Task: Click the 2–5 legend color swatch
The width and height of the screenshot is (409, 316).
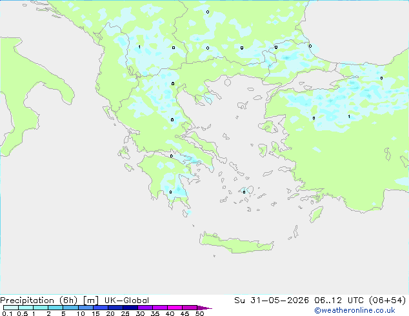Action: click(55, 308)
